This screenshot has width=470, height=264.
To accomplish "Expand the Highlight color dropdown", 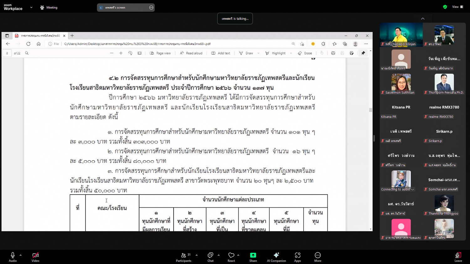I will (x=291, y=53).
